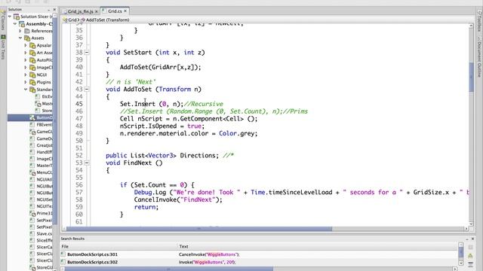Image resolution: width=483 pixels, height=271 pixels.
Task: Collapse the Assets folder node
Action: (20, 38)
